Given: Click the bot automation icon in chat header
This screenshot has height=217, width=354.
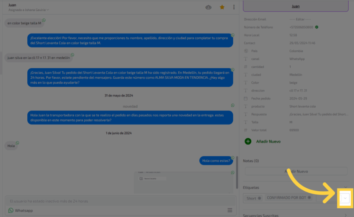Looking at the screenshot, I should [x=208, y=7].
